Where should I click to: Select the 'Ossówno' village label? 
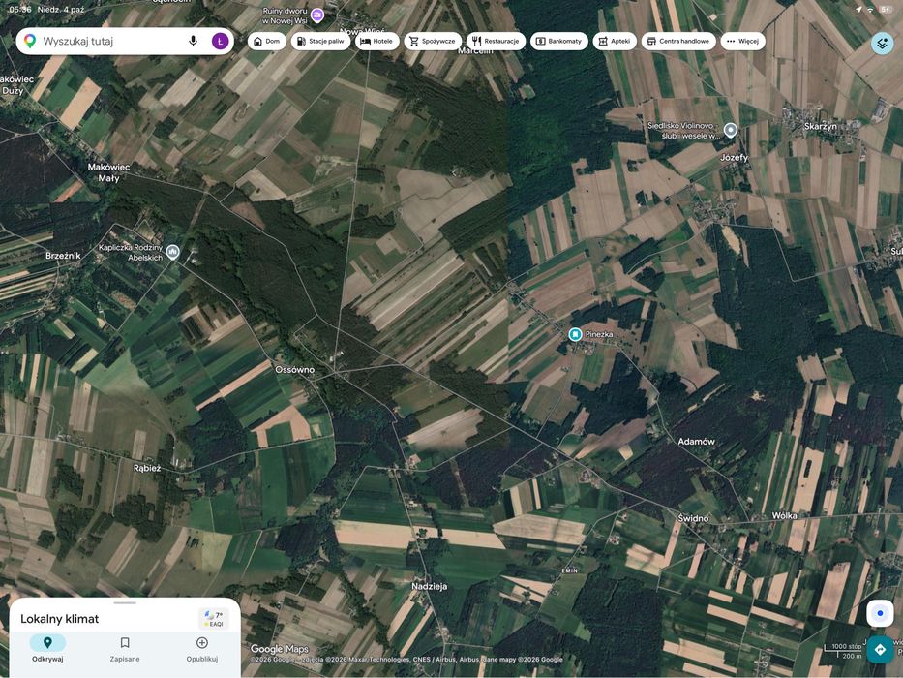click(x=295, y=370)
